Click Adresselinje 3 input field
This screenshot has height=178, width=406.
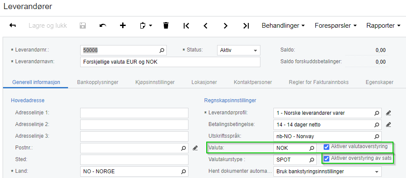(134, 136)
